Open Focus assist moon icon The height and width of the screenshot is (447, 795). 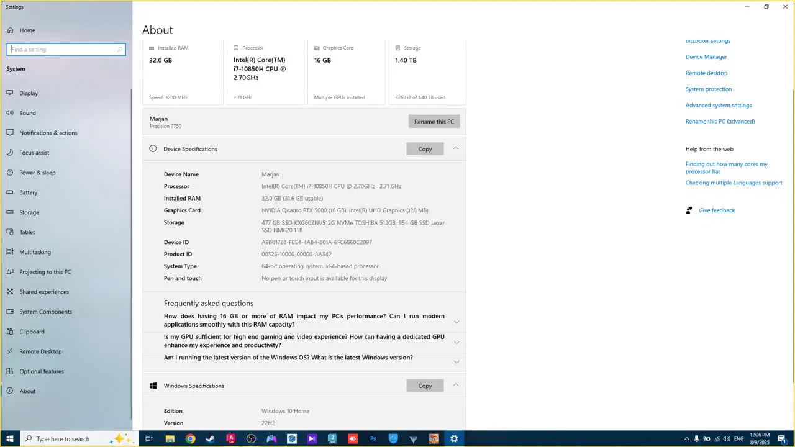[10, 153]
